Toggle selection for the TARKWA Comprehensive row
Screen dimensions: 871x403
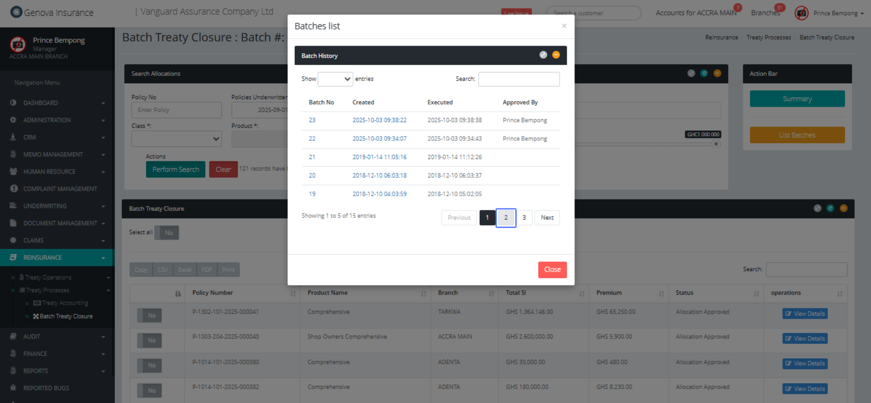coord(149,316)
